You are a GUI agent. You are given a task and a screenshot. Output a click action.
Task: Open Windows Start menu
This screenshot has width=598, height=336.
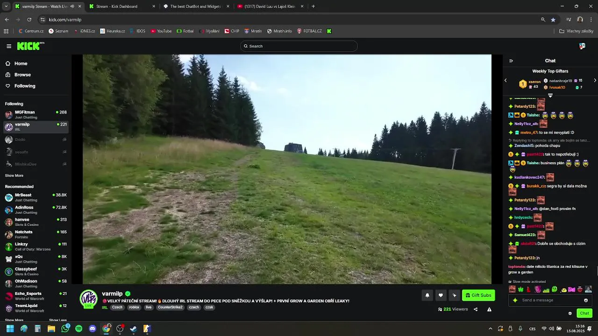coord(10,329)
